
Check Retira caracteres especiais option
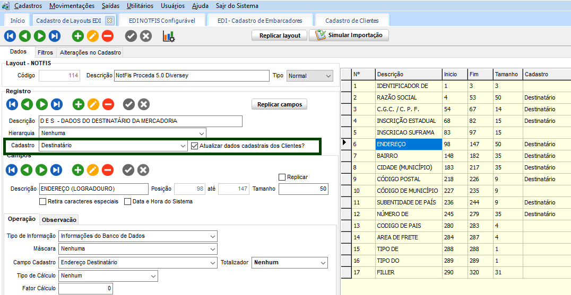click(x=43, y=201)
